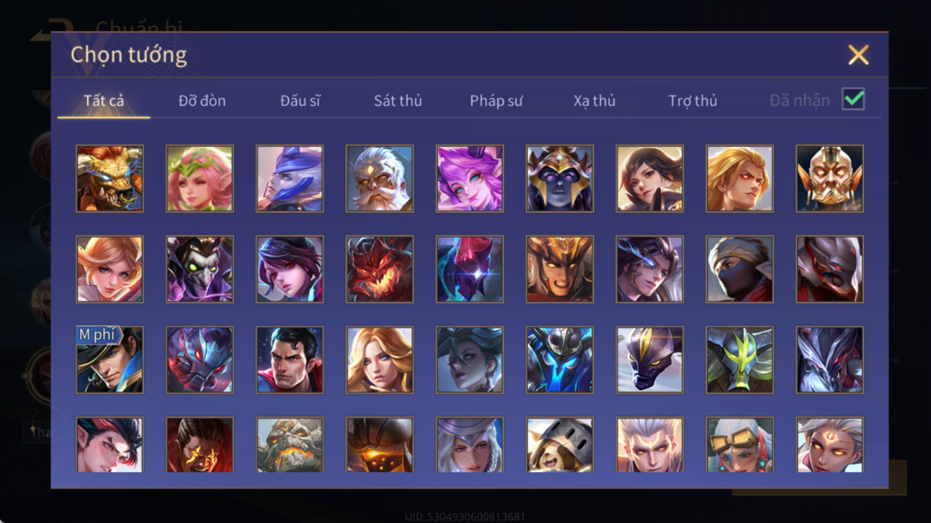931x523 pixels.
Task: Show the Pháp sư hero list
Action: click(496, 101)
